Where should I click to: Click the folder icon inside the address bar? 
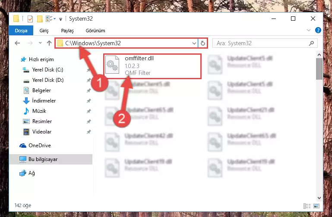click(60, 43)
